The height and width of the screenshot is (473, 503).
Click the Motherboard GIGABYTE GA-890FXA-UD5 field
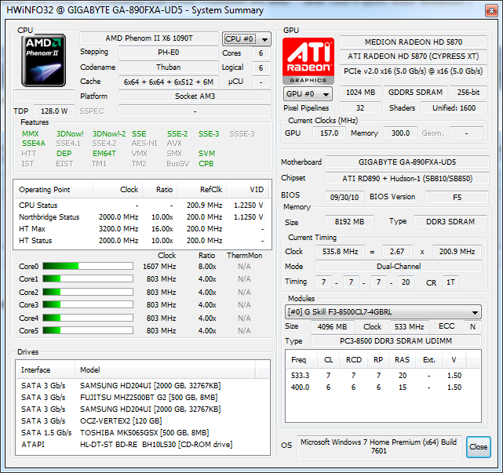[407, 162]
